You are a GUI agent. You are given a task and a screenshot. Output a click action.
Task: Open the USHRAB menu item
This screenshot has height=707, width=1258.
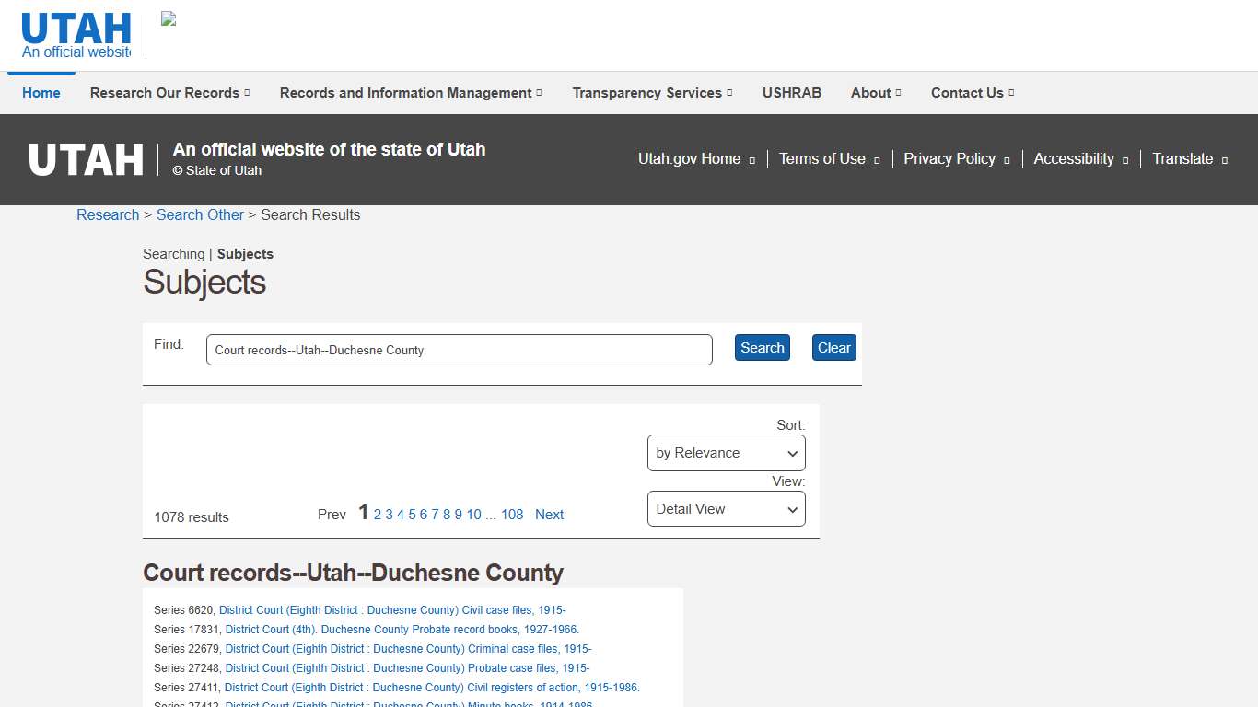(x=791, y=93)
